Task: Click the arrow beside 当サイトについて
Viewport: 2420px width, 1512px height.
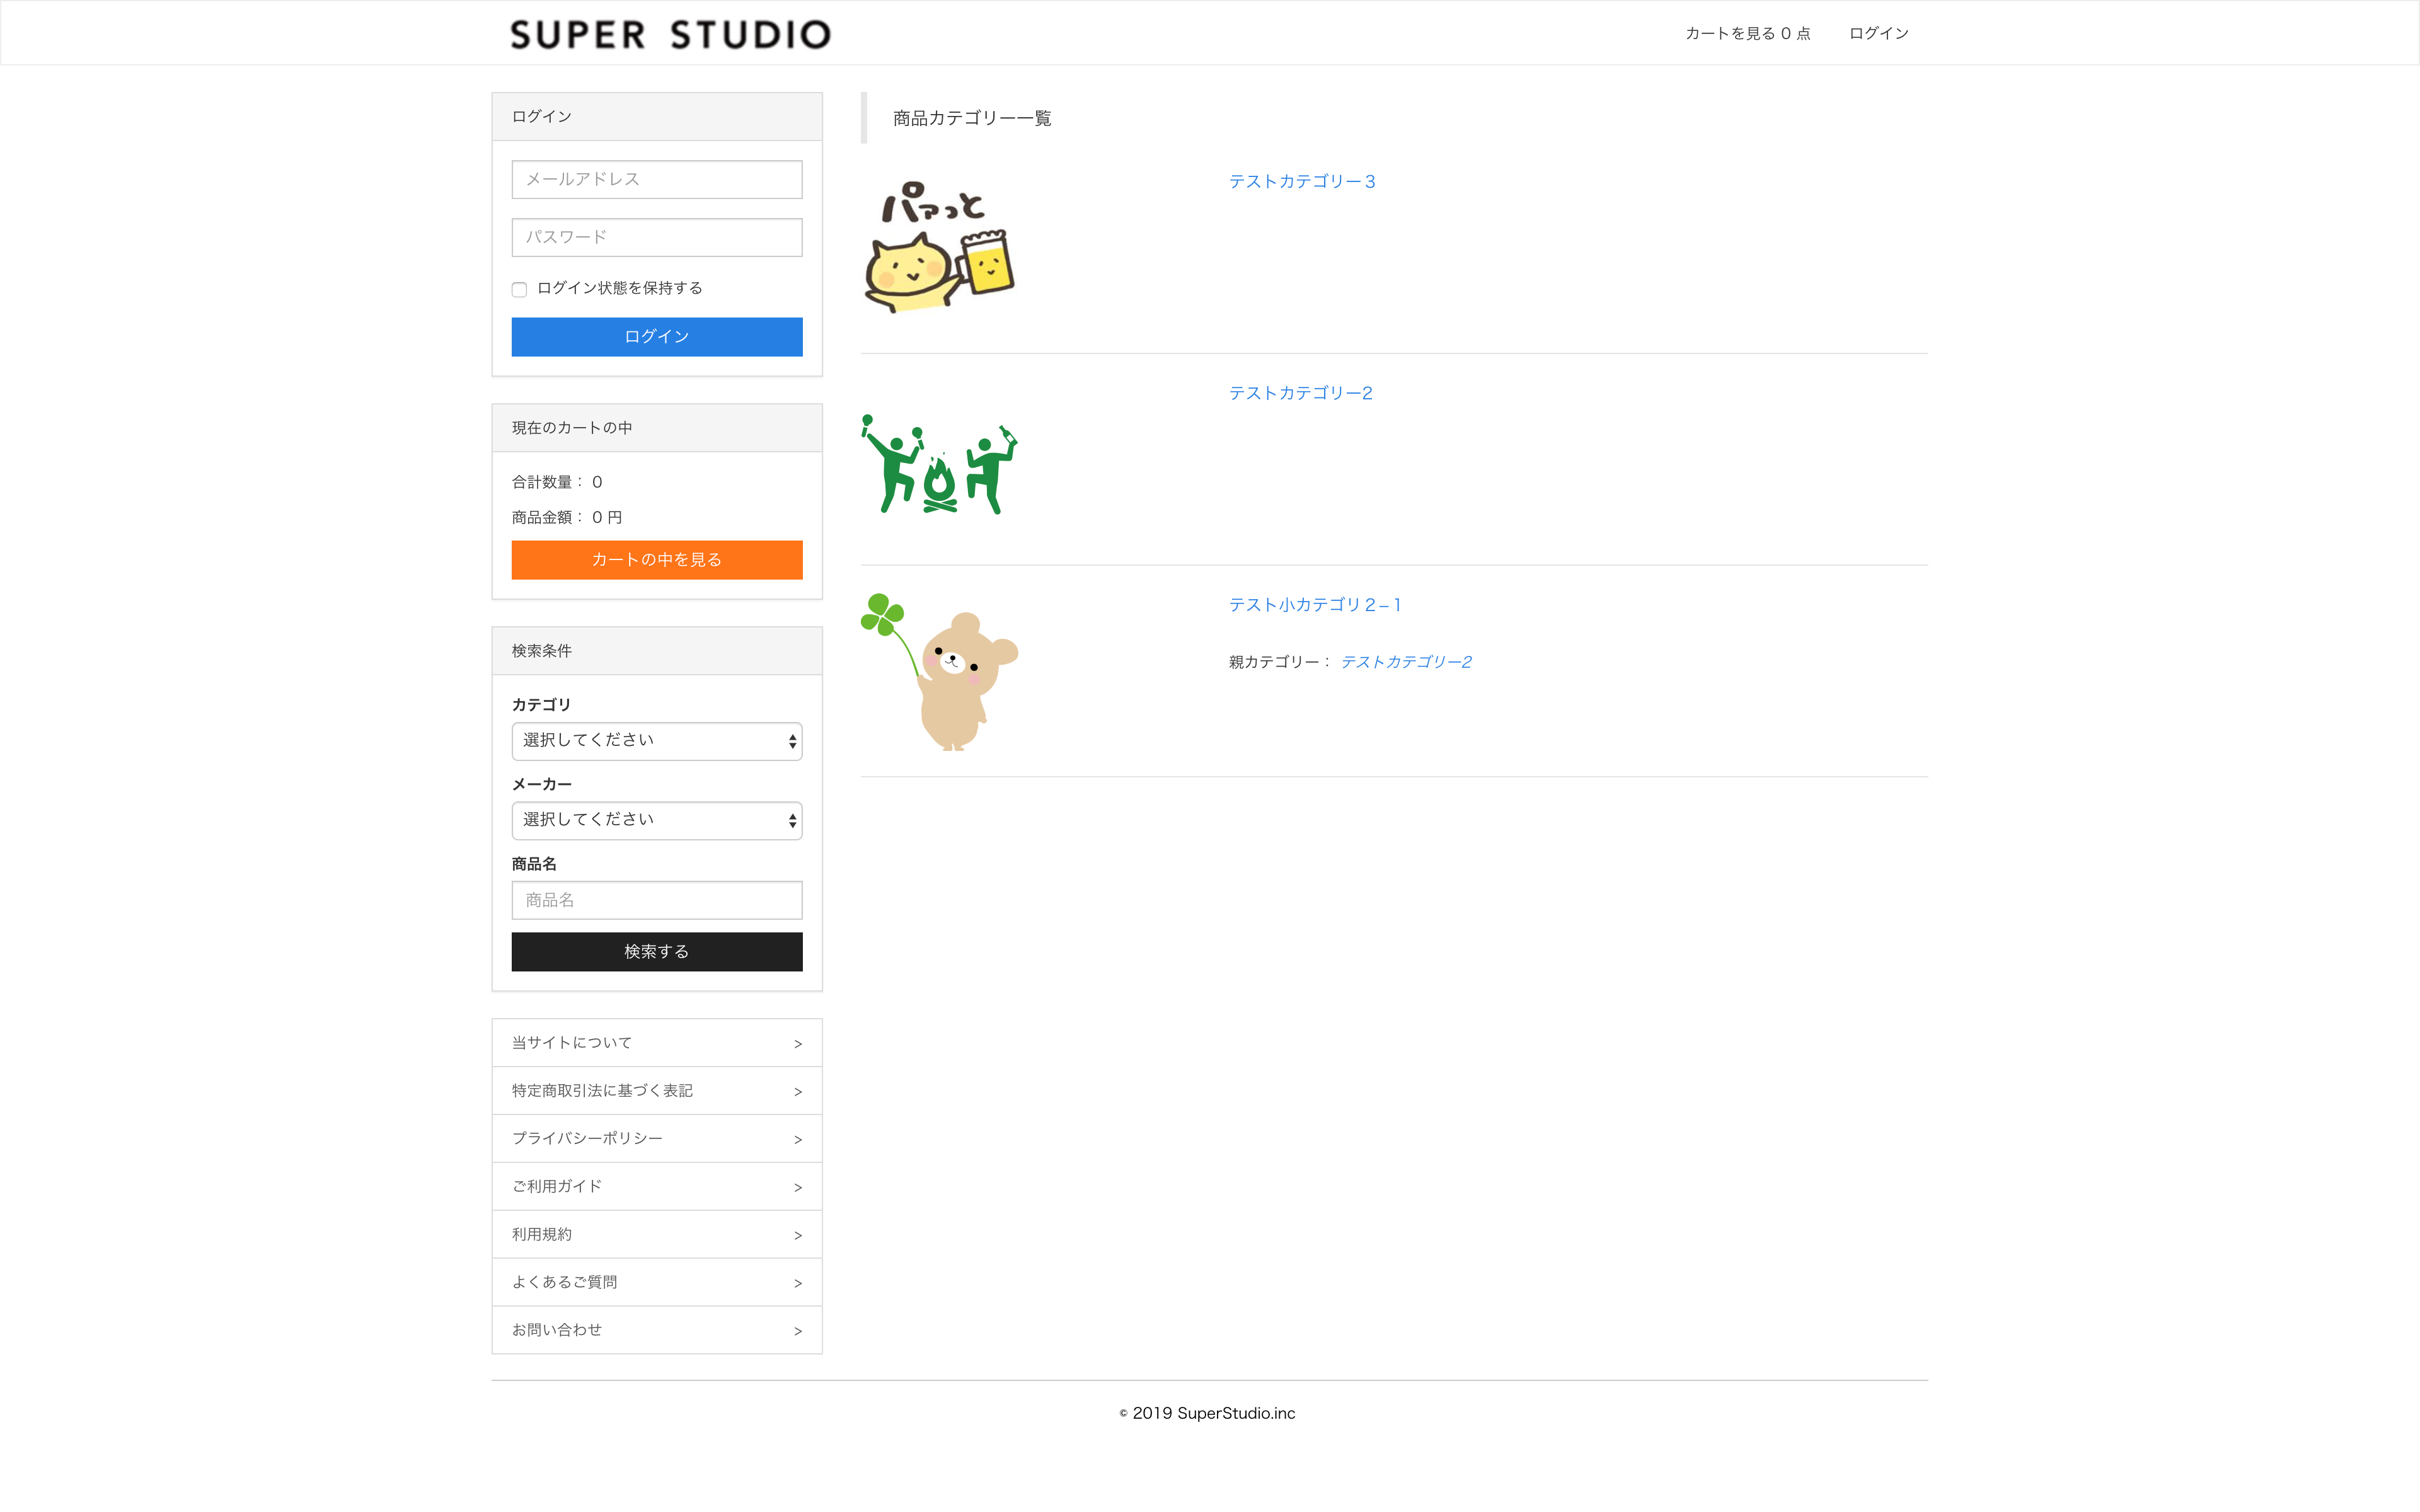Action: (798, 1044)
